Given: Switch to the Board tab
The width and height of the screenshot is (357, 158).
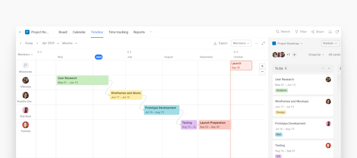Looking at the screenshot, I should (x=63, y=32).
